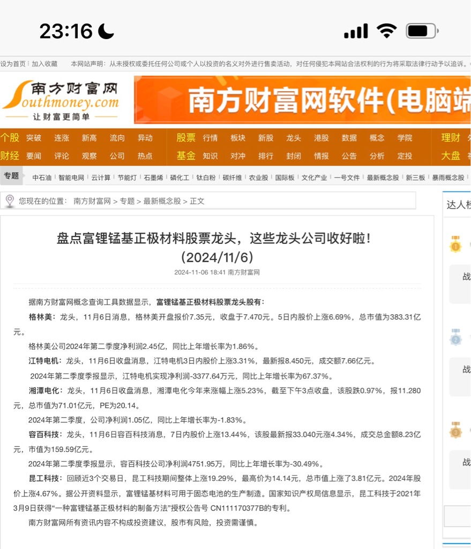Click 南方财富网 in the breadcrumb
Image resolution: width=471 pixels, height=549 pixels.
pyautogui.click(x=92, y=202)
